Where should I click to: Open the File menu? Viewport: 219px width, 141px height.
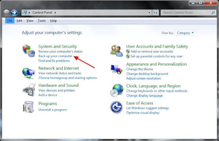point(10,20)
